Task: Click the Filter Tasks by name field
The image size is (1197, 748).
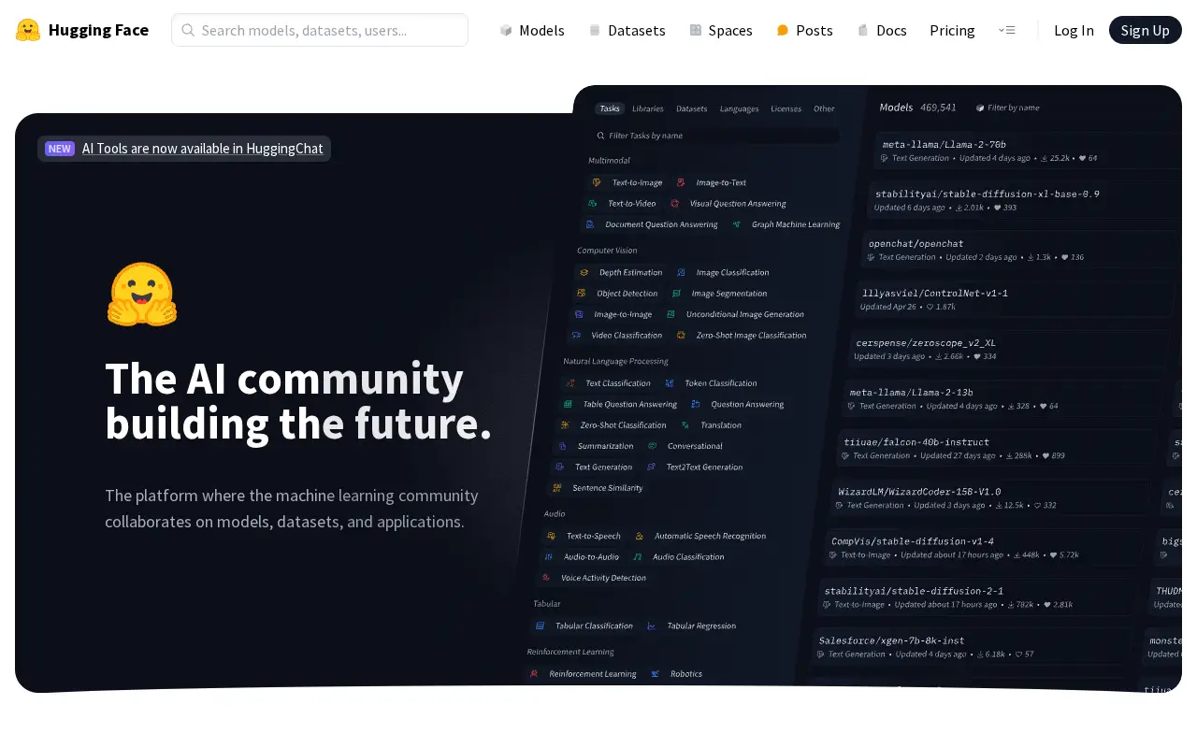Action: 714,136
